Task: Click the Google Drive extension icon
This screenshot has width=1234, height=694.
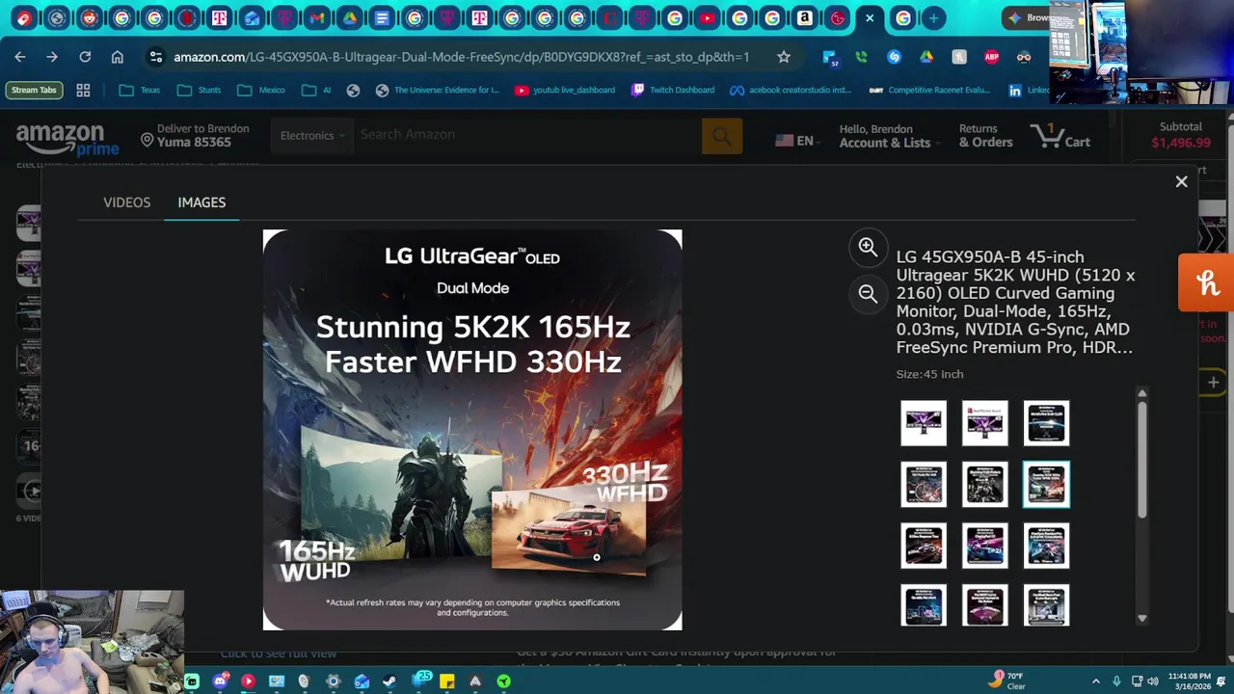Action: coord(926,57)
